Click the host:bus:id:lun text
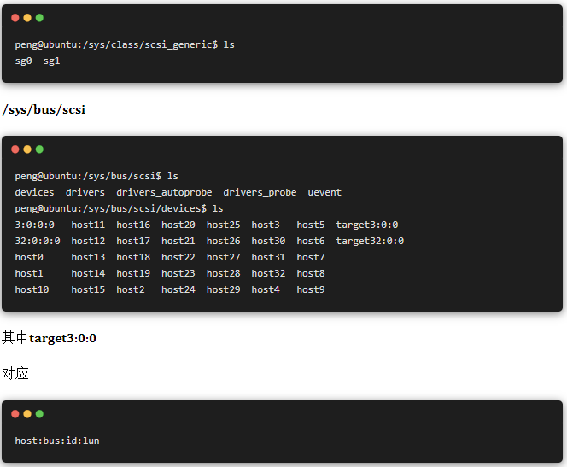 tap(57, 441)
